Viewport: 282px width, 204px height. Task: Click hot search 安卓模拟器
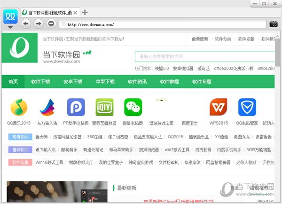(183, 69)
